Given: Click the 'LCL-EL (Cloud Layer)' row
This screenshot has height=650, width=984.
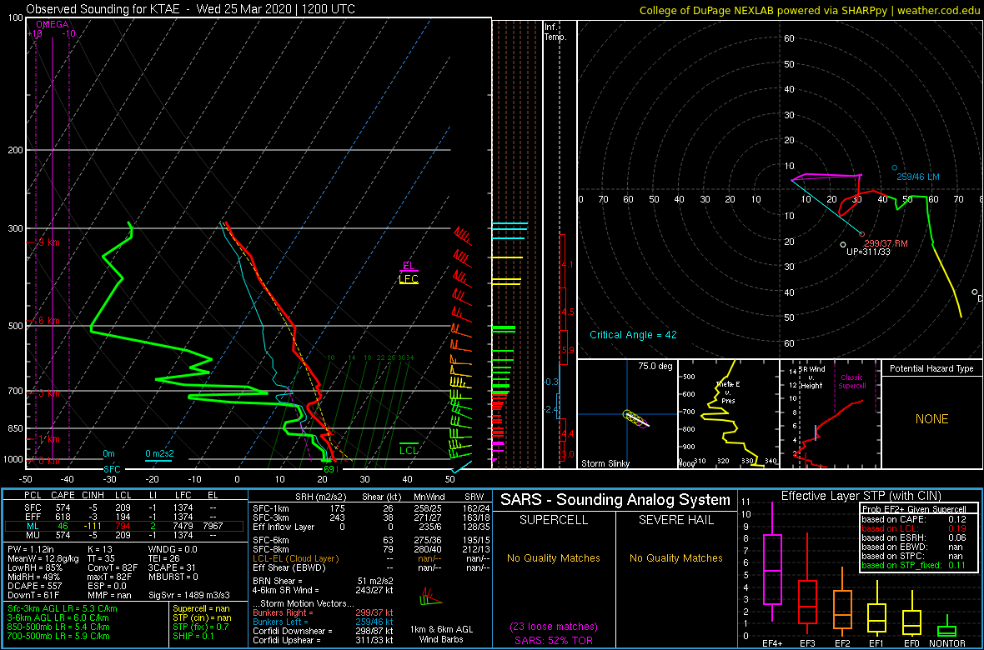Looking at the screenshot, I should pyautogui.click(x=373, y=558).
